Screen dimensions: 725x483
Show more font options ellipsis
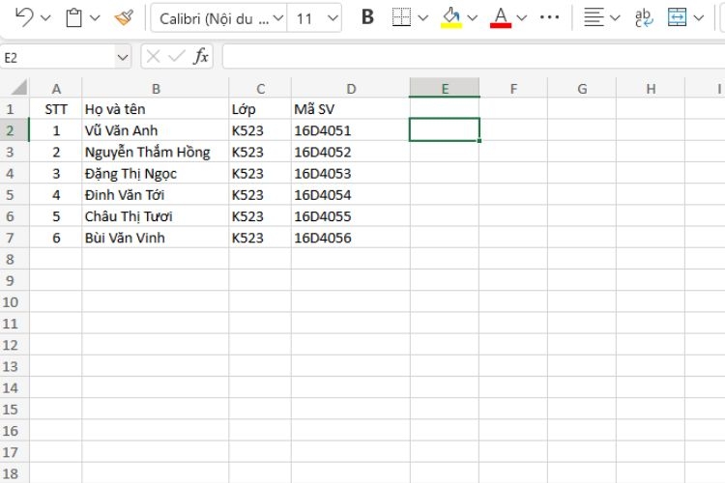(549, 17)
